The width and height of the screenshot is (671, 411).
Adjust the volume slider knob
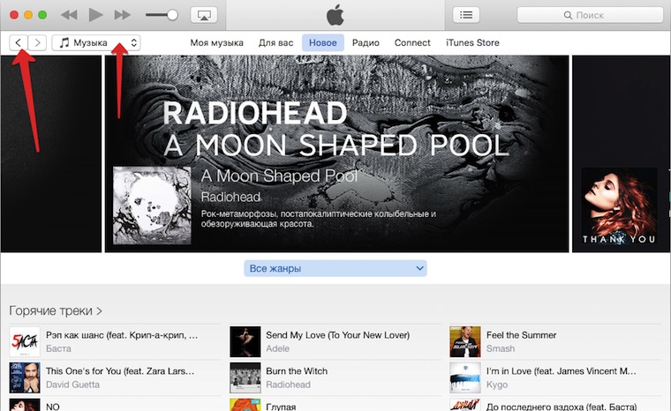click(x=172, y=15)
